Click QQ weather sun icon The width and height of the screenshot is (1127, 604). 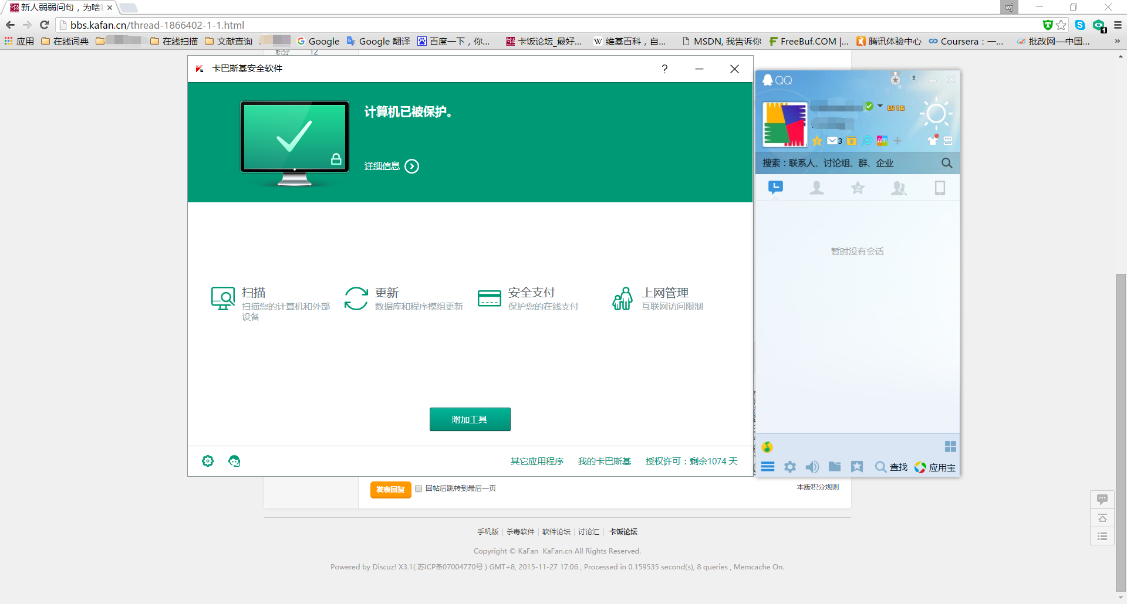coord(936,114)
